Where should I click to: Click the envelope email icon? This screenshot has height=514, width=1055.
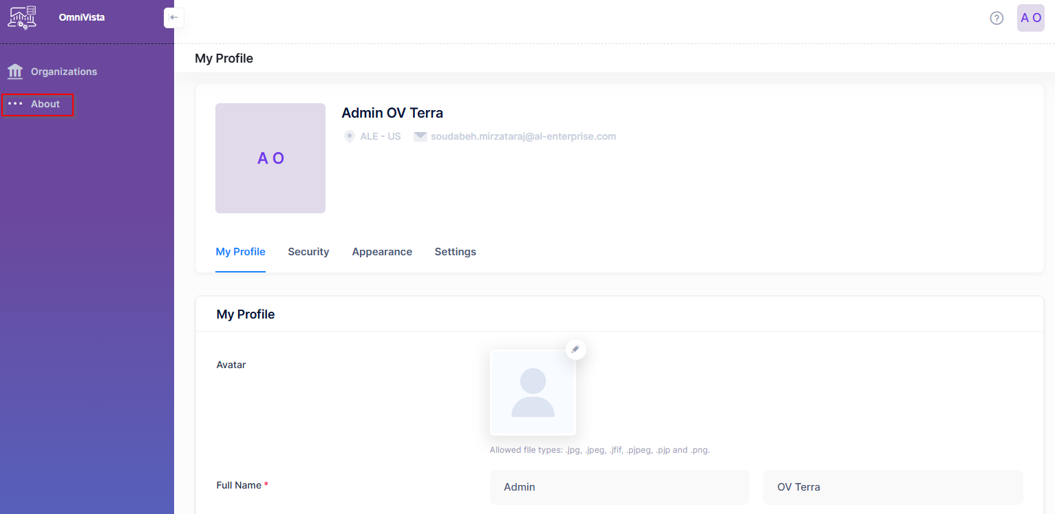[x=420, y=136]
